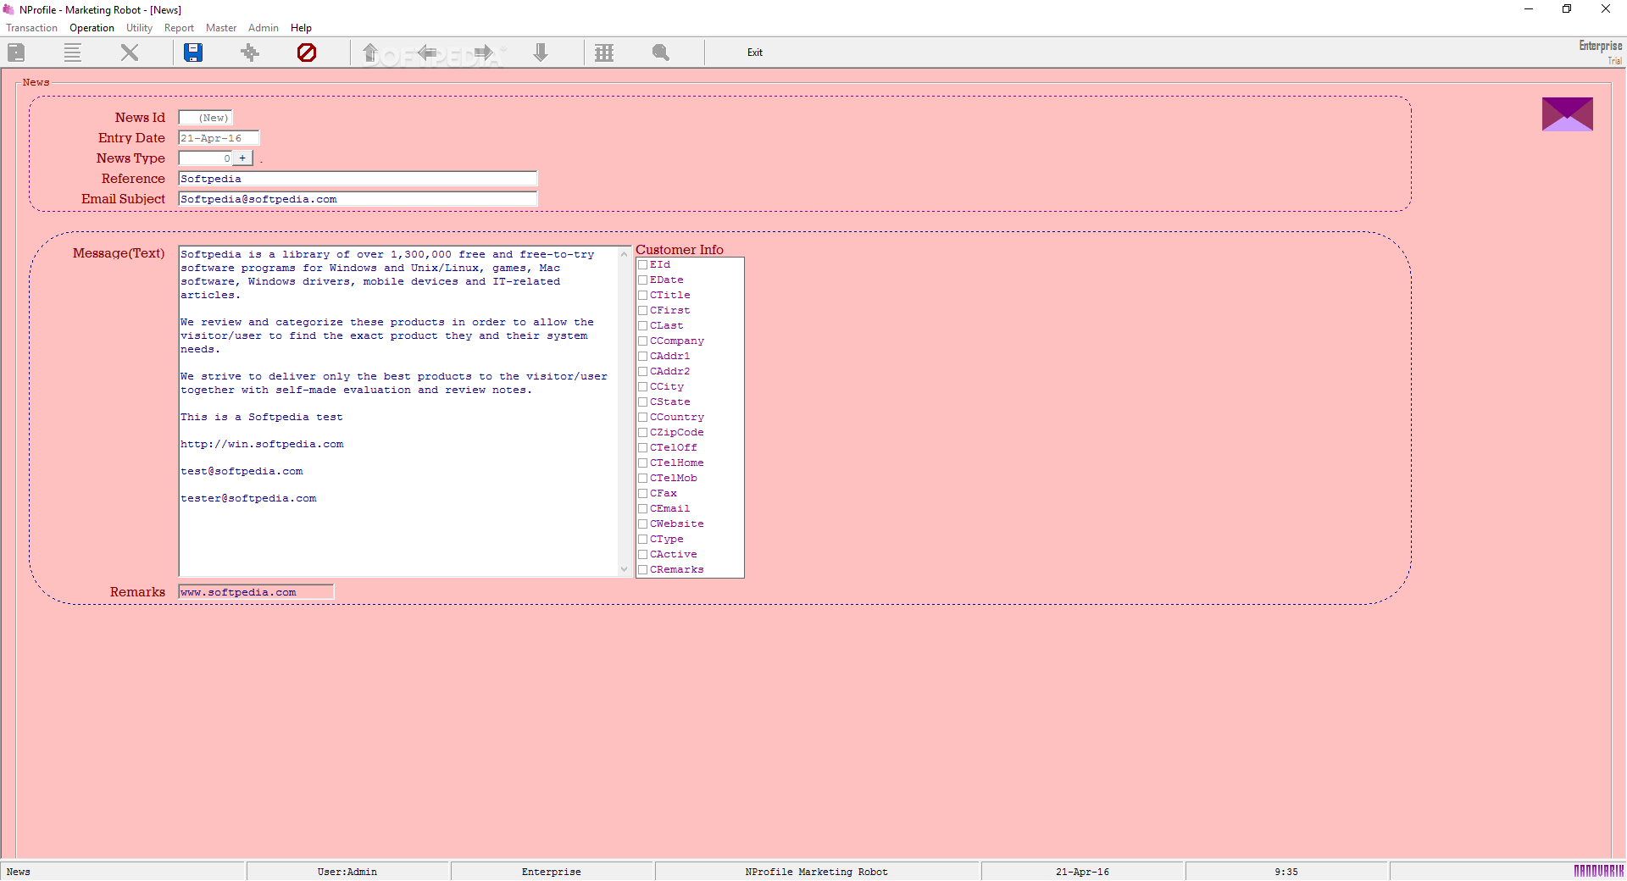Open the Master menu
1627x881 pixels.
click(x=221, y=28)
